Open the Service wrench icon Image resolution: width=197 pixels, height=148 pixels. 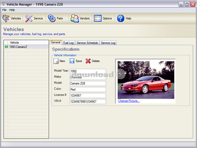(x=29, y=18)
